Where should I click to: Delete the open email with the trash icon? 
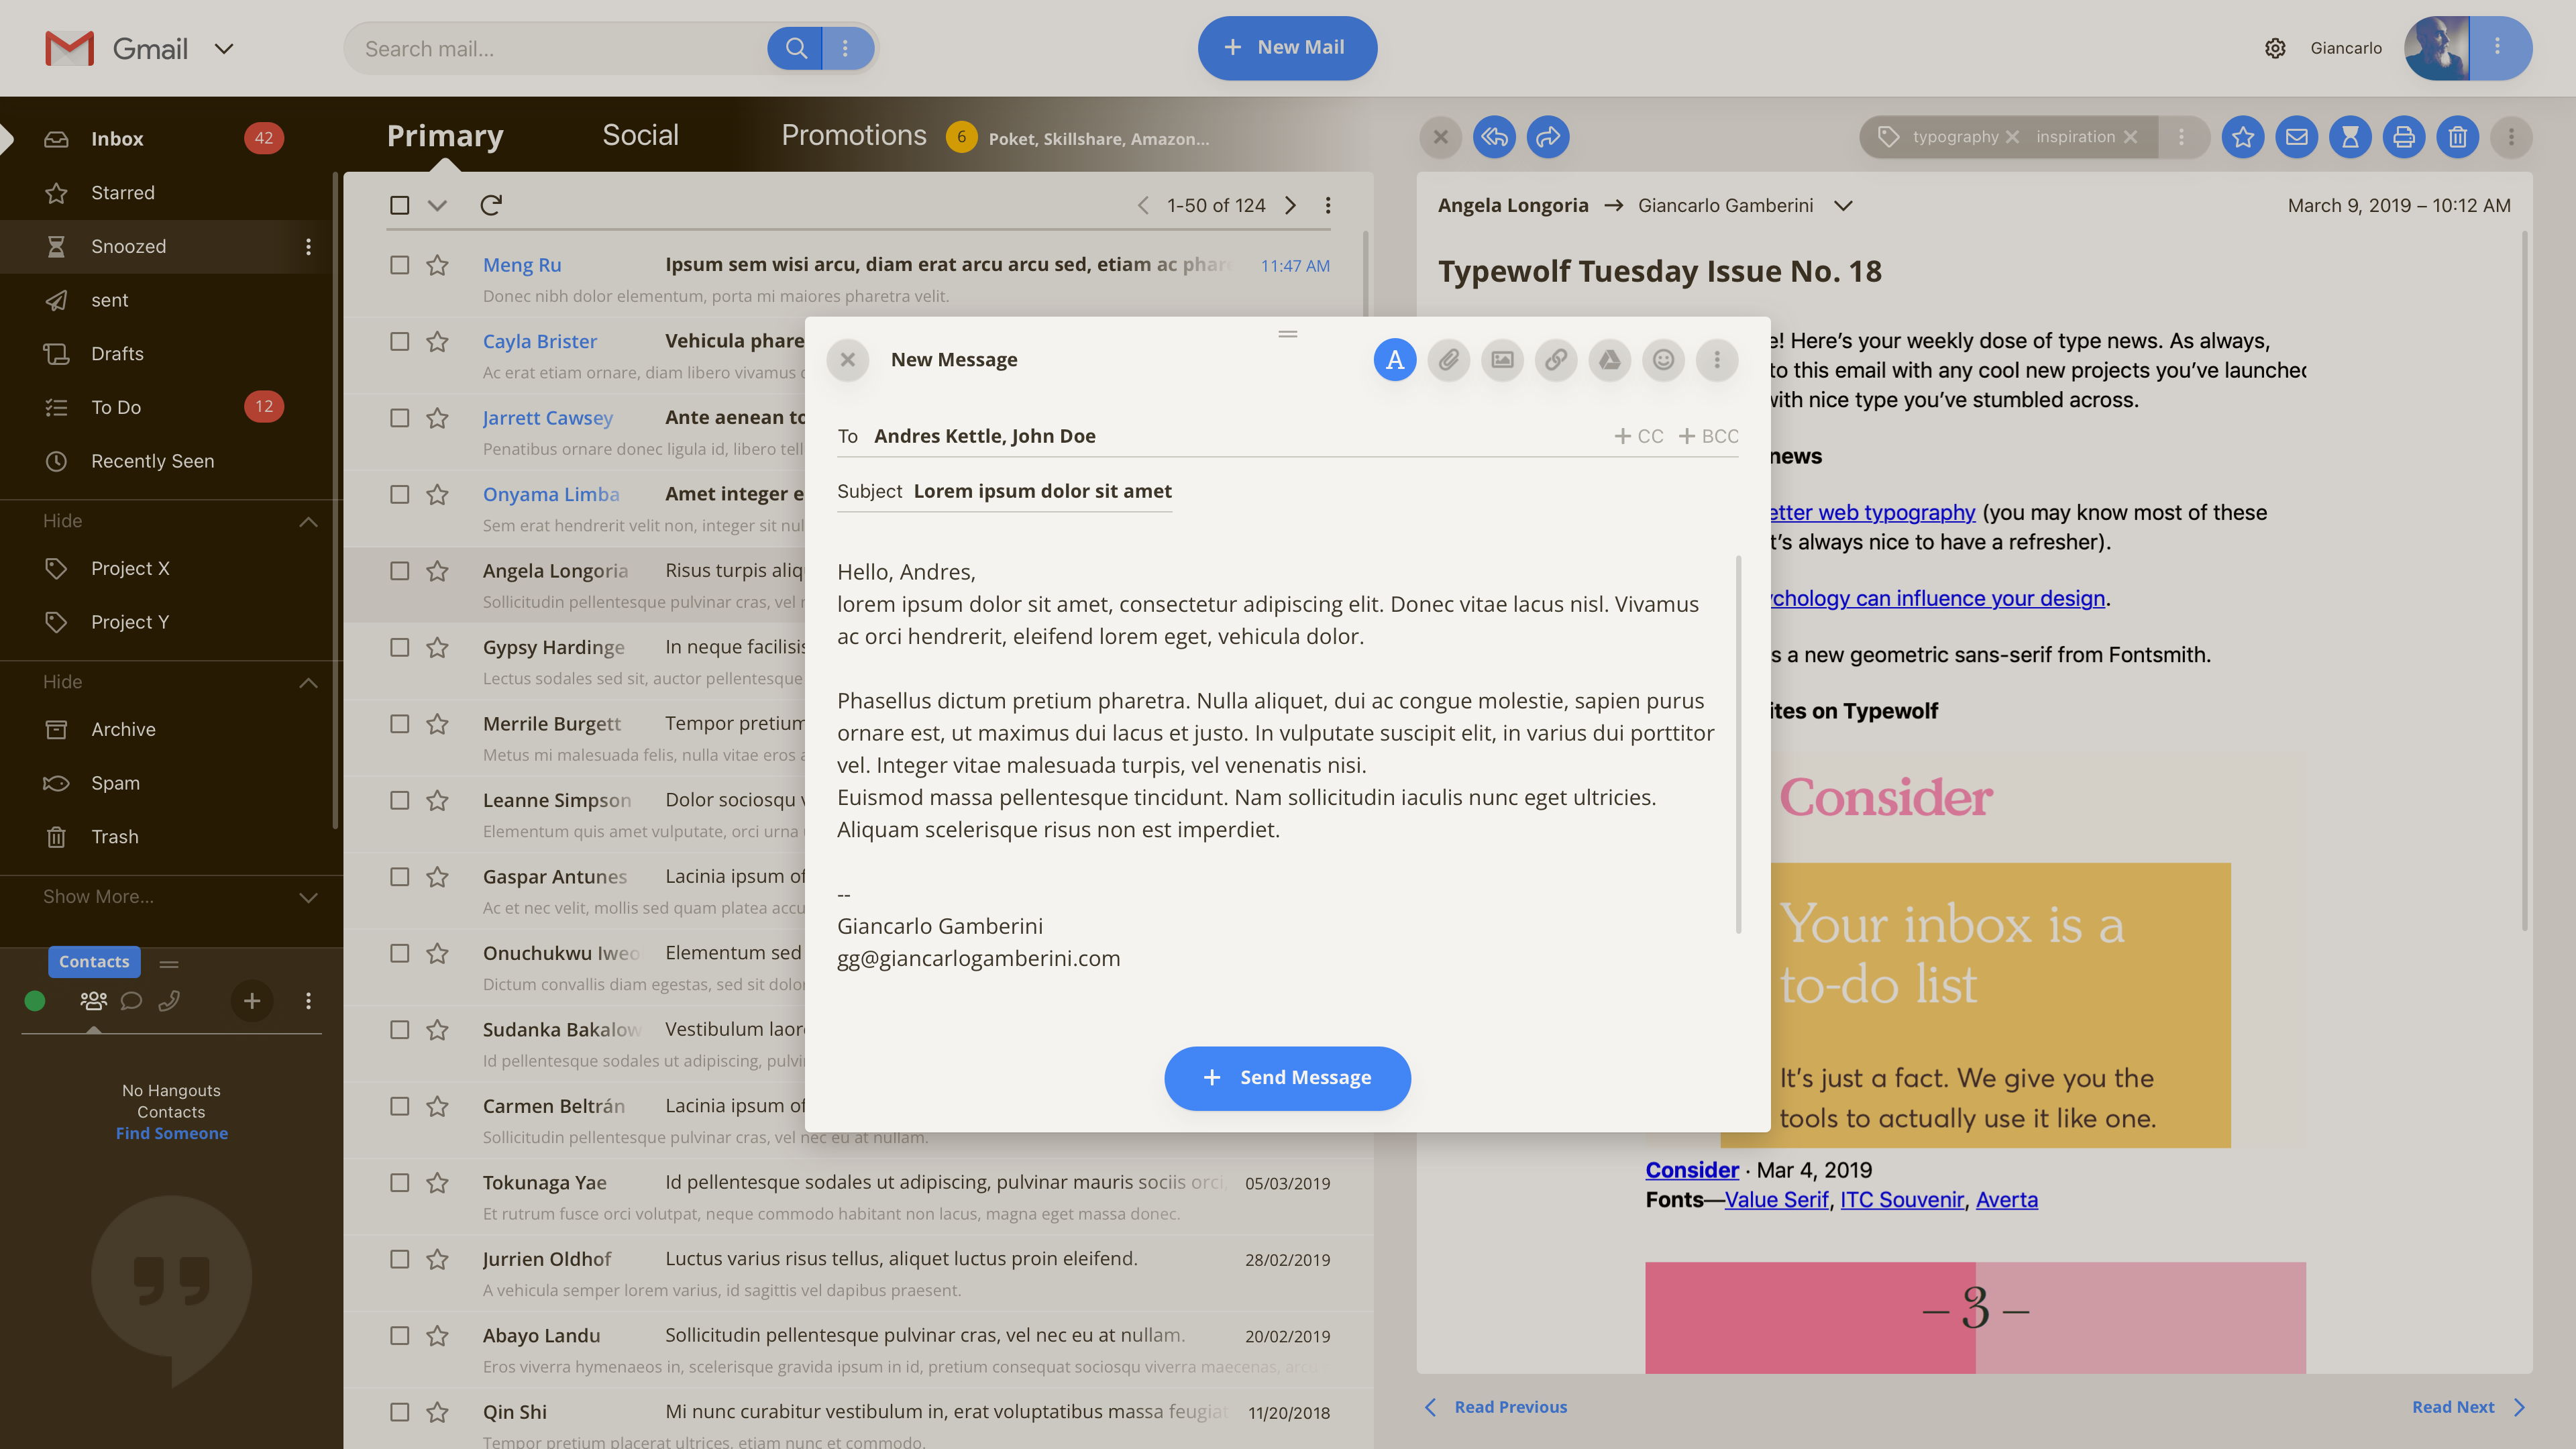[2457, 137]
